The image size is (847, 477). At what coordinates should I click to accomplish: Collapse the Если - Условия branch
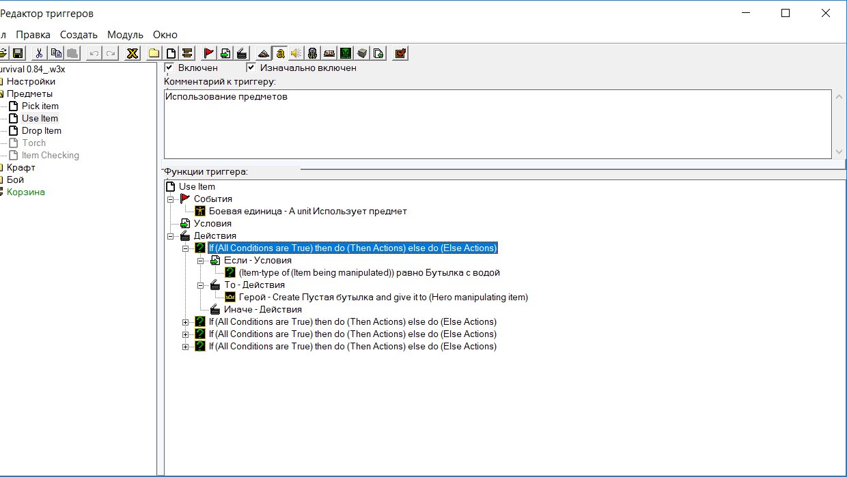tap(200, 261)
